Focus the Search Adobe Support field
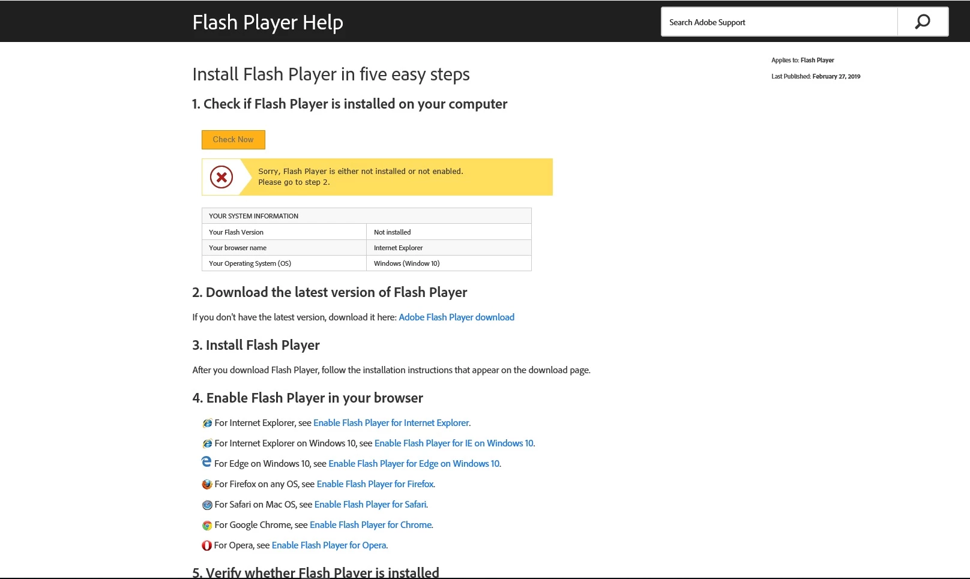 point(779,22)
